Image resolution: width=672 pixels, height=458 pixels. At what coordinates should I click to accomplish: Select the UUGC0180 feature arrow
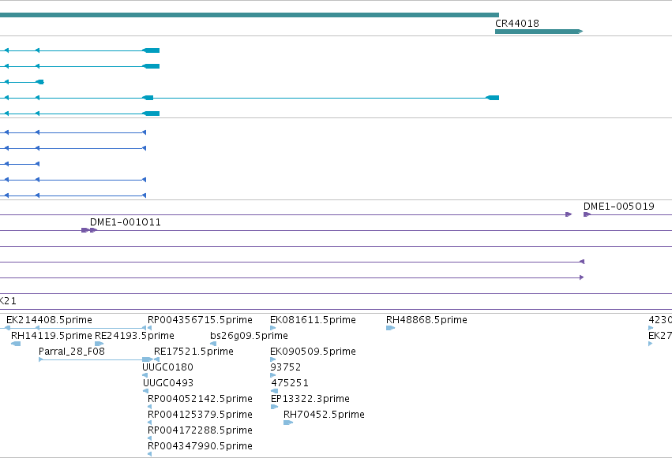pos(145,375)
